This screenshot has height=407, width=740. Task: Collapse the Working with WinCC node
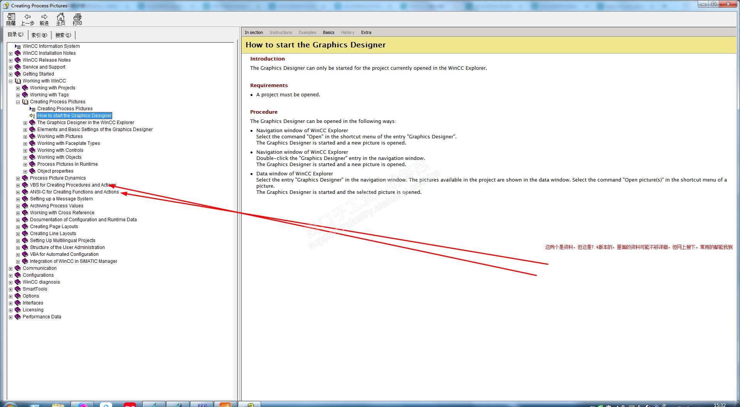[11, 81]
